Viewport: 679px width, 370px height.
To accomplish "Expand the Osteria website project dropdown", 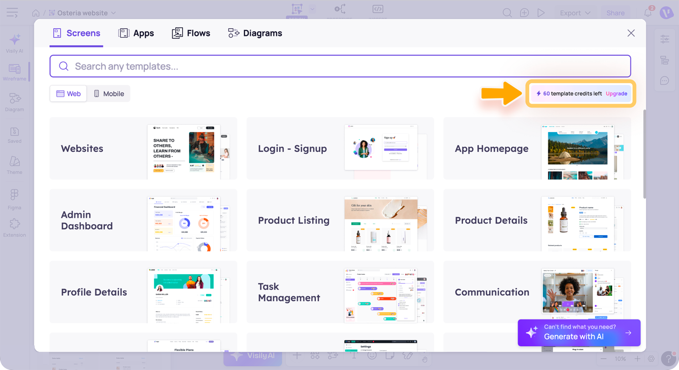I will 113,13.
